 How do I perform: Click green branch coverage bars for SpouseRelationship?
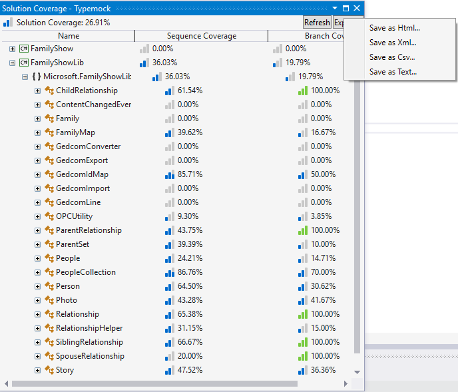(x=303, y=356)
